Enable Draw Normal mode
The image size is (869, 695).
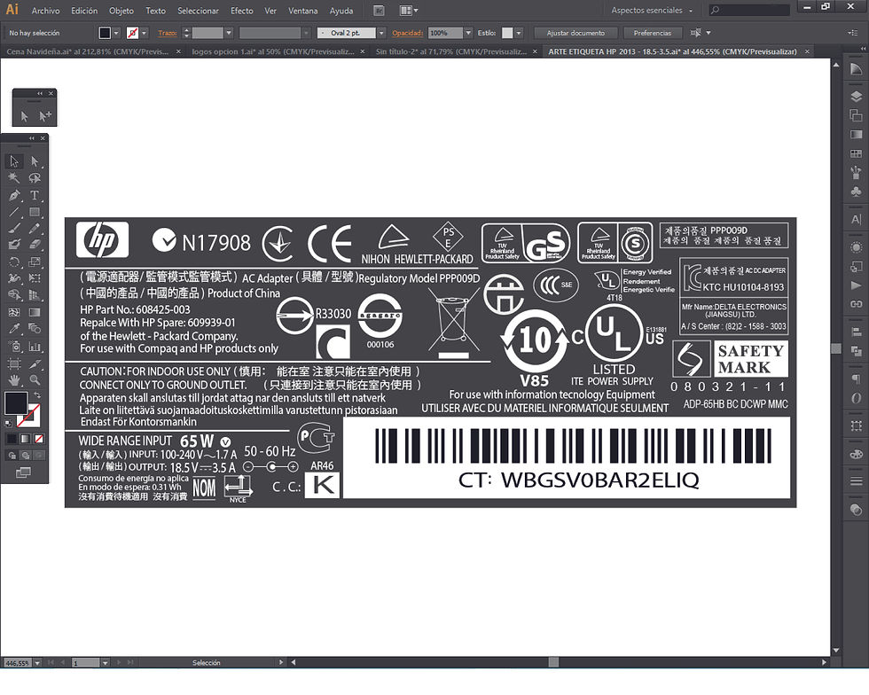click(12, 456)
